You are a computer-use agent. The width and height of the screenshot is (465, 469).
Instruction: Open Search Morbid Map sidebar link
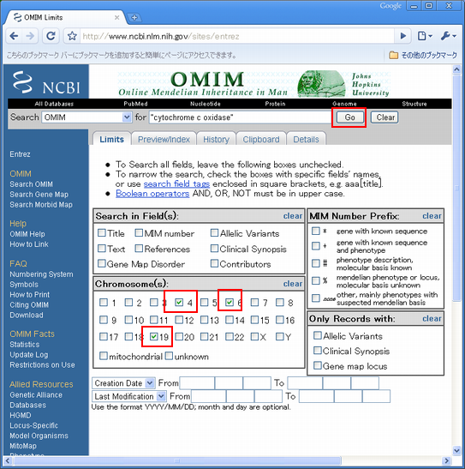pos(41,205)
